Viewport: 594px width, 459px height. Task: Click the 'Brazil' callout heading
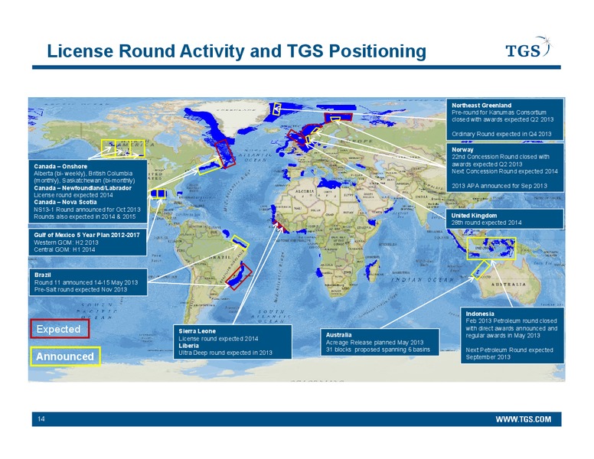click(x=42, y=275)
